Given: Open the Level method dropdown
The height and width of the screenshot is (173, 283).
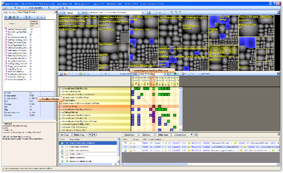Looking at the screenshot, I should [78, 13].
